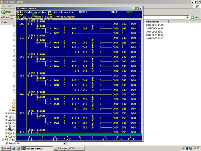
Task: Click ladder step number 642
Action: [x=22, y=38]
